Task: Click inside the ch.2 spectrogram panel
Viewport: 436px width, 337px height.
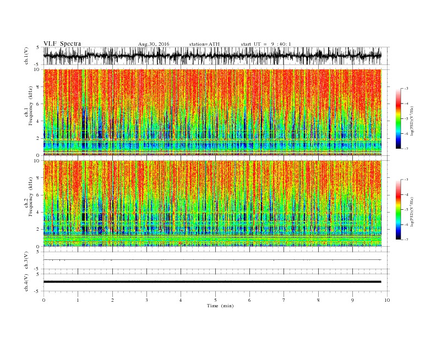Action: (x=212, y=204)
